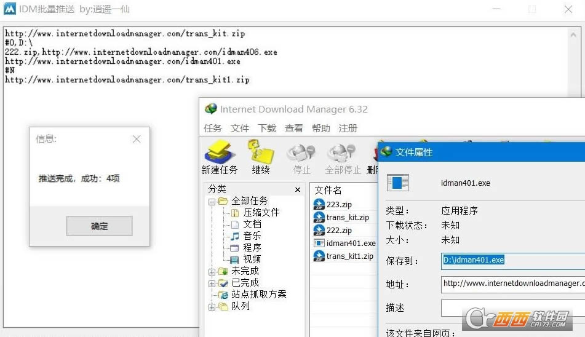This screenshot has height=337, width=585.
Task: Collapse the 全部任务 tree node
Action: point(212,202)
